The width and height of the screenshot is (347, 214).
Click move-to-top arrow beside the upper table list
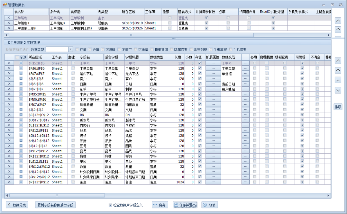pos(338,21)
